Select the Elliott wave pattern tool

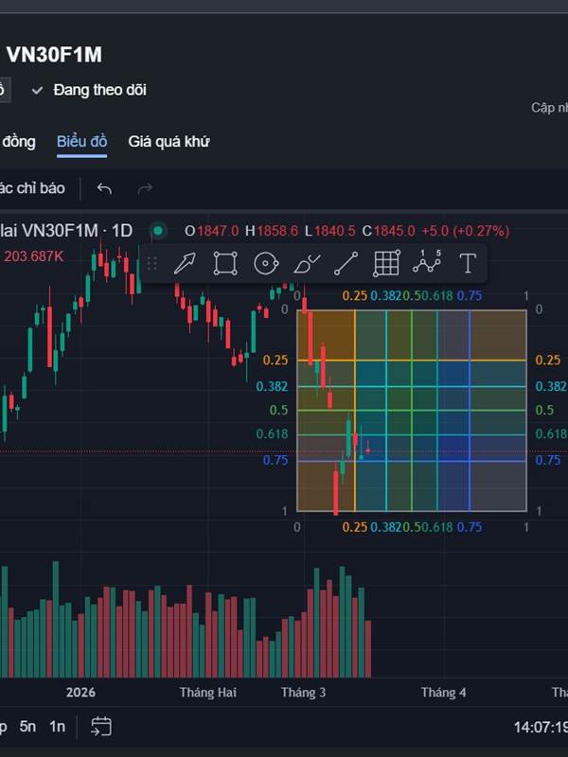pyautogui.click(x=427, y=263)
